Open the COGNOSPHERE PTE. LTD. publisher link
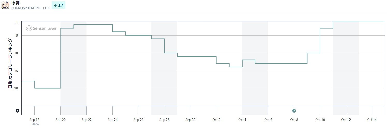 tap(30, 8)
